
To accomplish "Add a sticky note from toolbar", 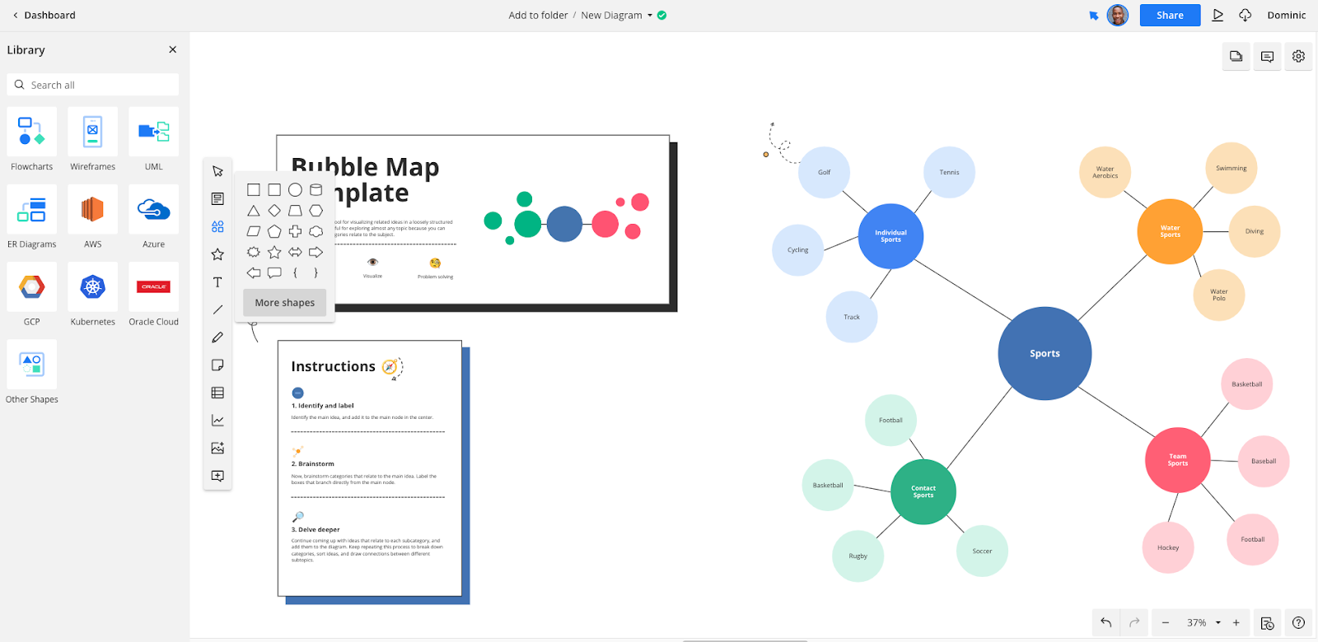I will pyautogui.click(x=217, y=365).
